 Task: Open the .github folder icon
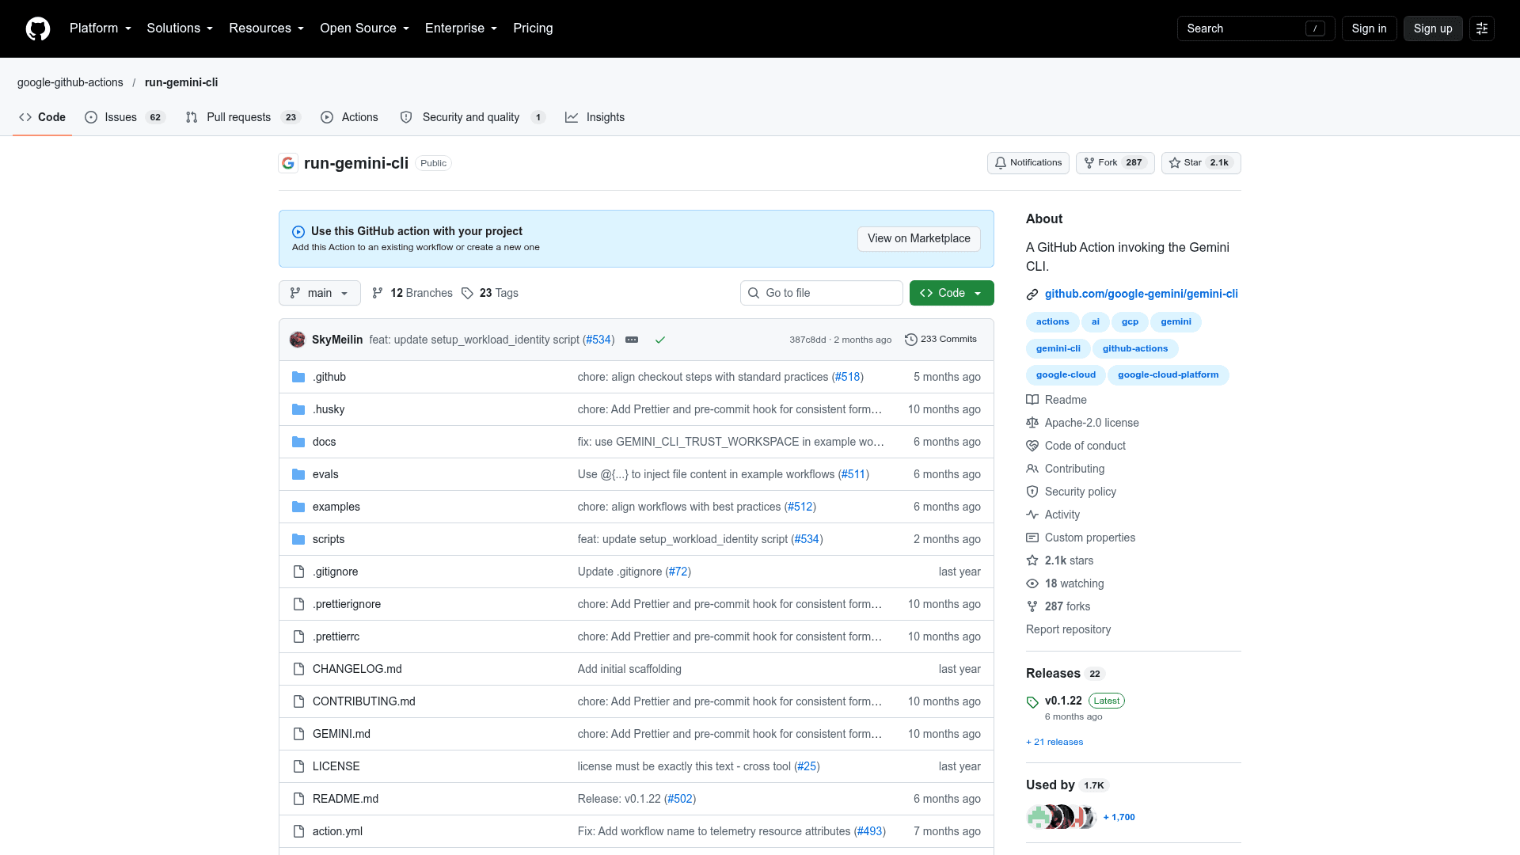[x=298, y=377]
